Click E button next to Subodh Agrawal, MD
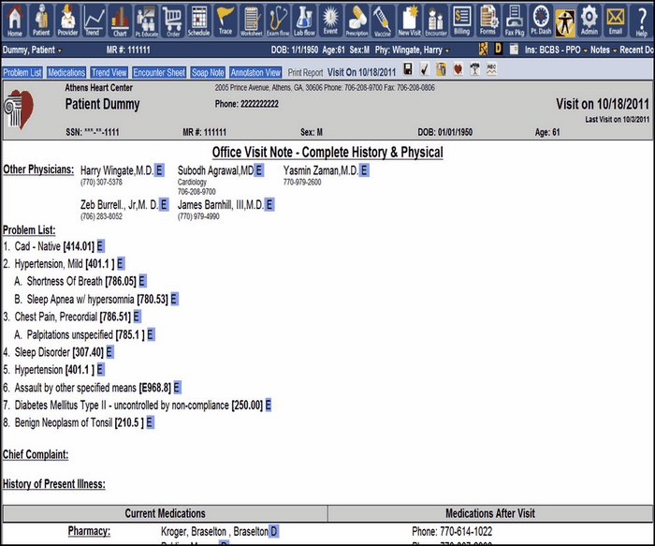The height and width of the screenshot is (546, 655). (x=259, y=170)
